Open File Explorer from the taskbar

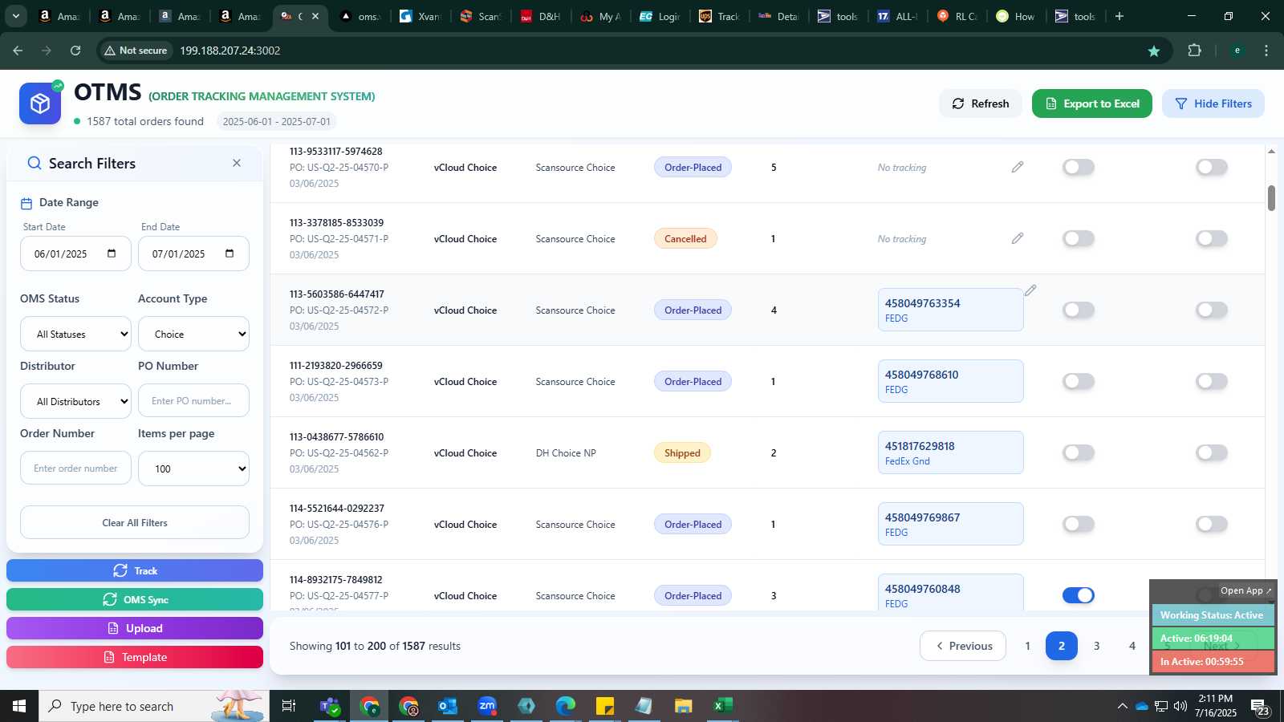683,706
